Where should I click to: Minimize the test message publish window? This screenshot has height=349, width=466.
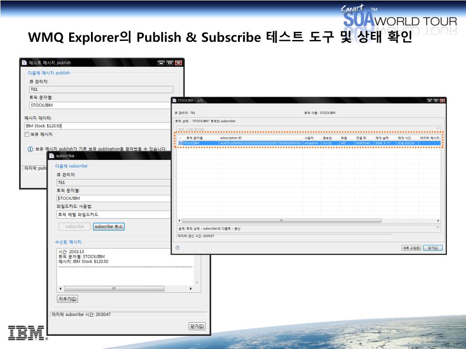[x=161, y=63]
